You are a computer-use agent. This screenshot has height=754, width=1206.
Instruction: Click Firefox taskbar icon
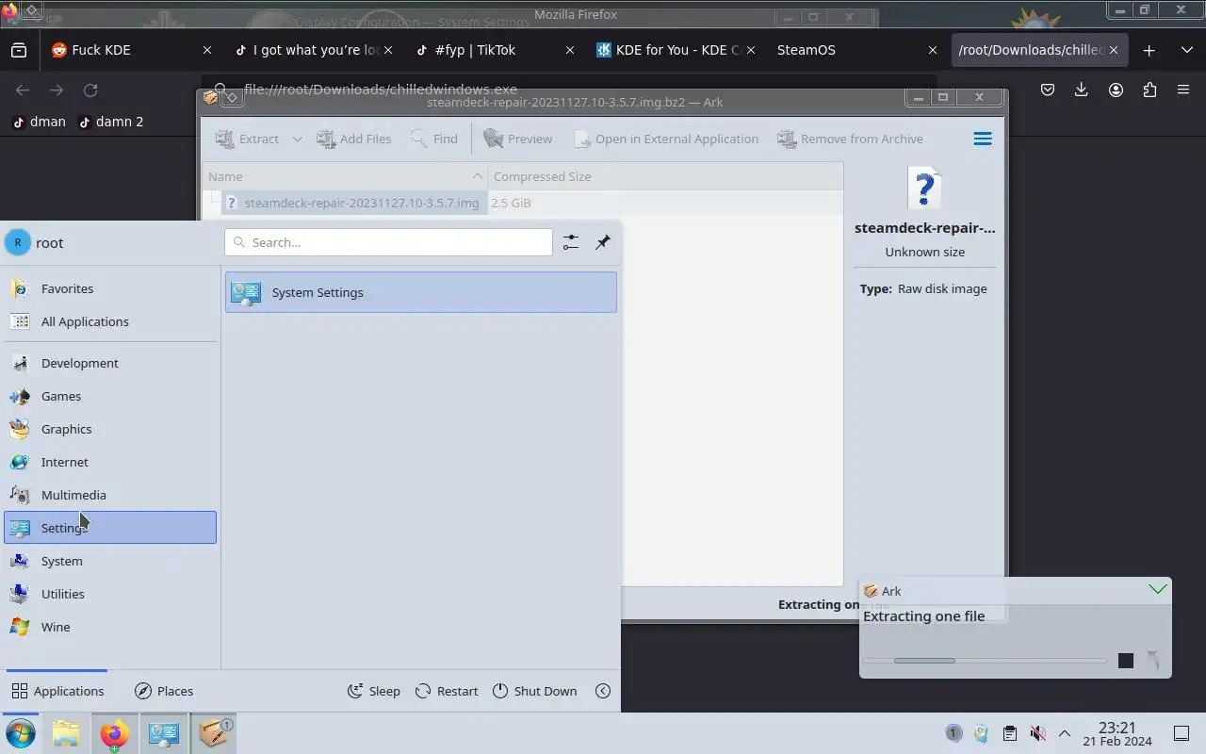(114, 733)
